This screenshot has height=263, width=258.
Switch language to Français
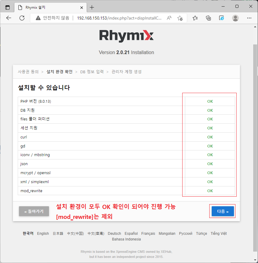148,234
